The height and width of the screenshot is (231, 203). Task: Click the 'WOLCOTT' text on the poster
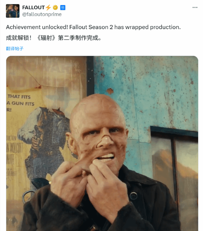(15, 148)
